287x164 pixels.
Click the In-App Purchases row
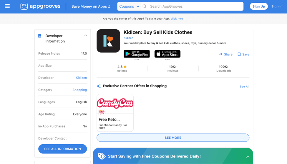pyautogui.click(x=63, y=126)
